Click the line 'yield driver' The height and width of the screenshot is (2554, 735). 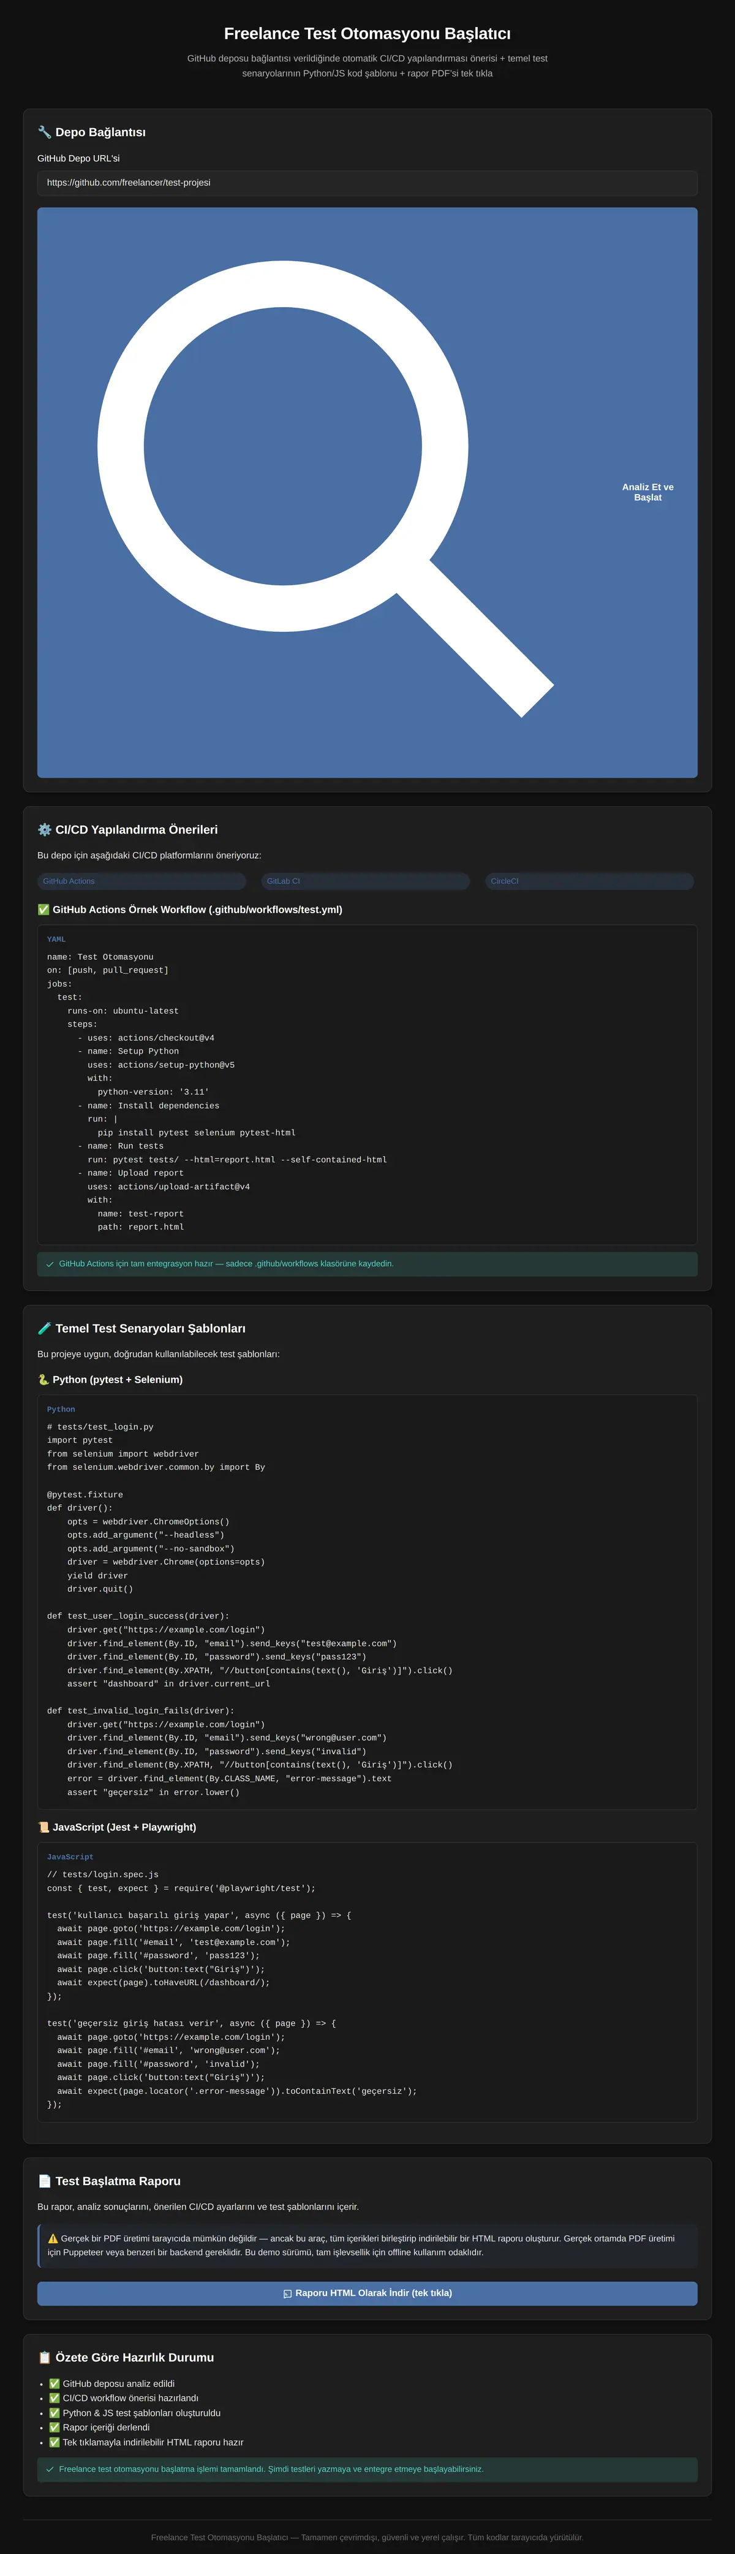pyautogui.click(x=97, y=1575)
